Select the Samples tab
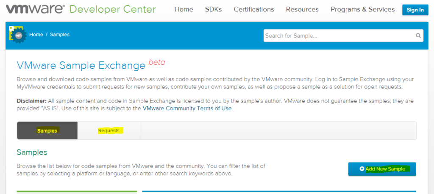 pyautogui.click(x=47, y=130)
